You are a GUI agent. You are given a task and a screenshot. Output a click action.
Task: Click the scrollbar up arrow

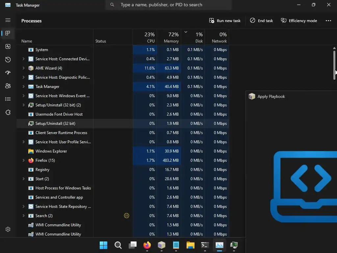[334, 48]
